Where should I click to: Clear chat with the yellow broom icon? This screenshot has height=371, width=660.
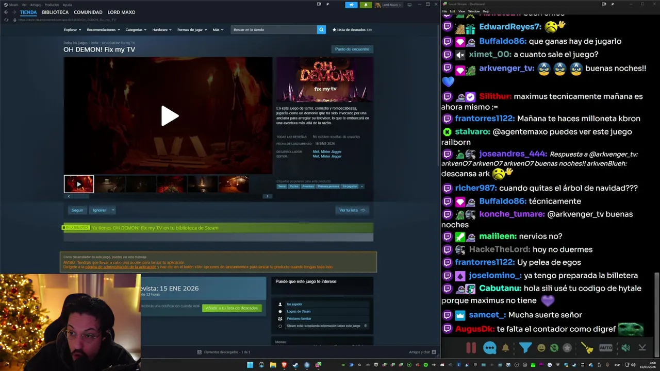click(587, 348)
